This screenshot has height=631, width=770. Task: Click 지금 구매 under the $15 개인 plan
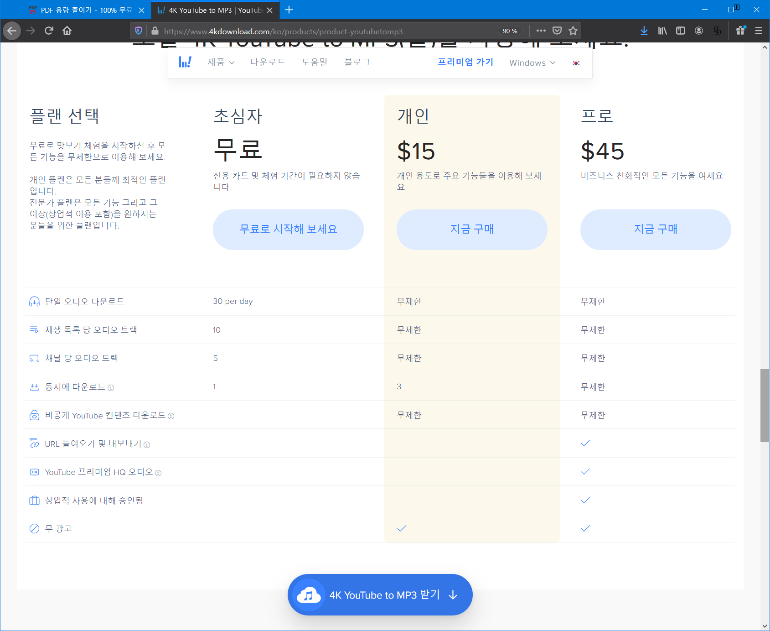click(x=472, y=229)
